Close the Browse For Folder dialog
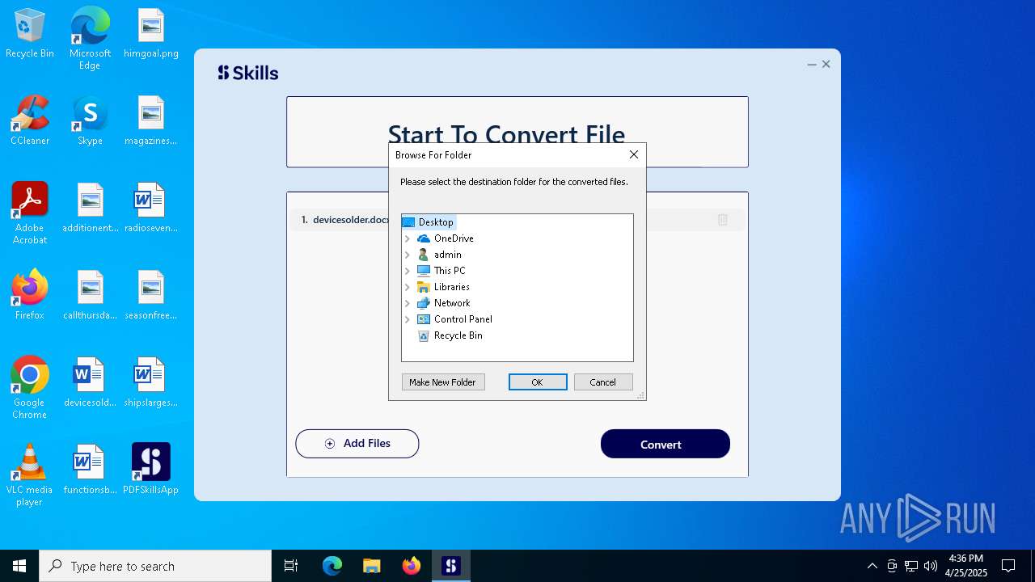1035x582 pixels. tap(634, 154)
